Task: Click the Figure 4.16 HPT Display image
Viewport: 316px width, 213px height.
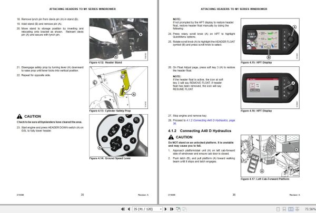Action: (270, 88)
